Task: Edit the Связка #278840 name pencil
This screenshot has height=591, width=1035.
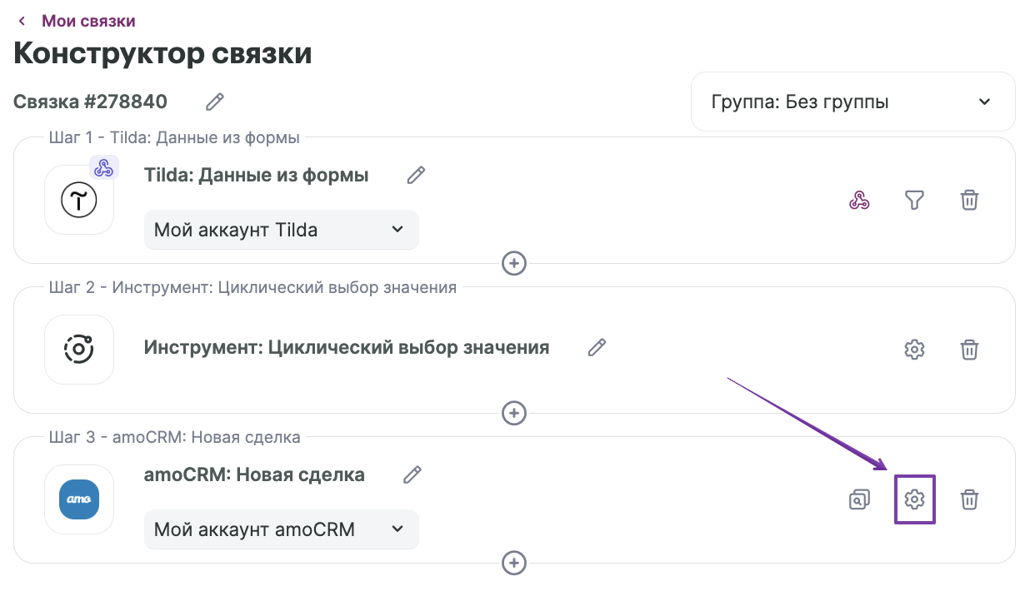Action: pos(215,102)
